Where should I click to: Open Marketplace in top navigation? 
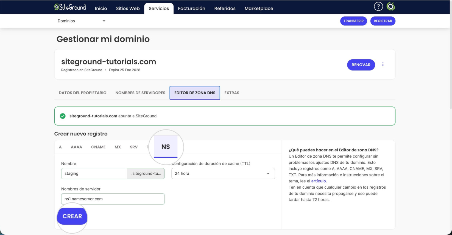click(x=259, y=9)
